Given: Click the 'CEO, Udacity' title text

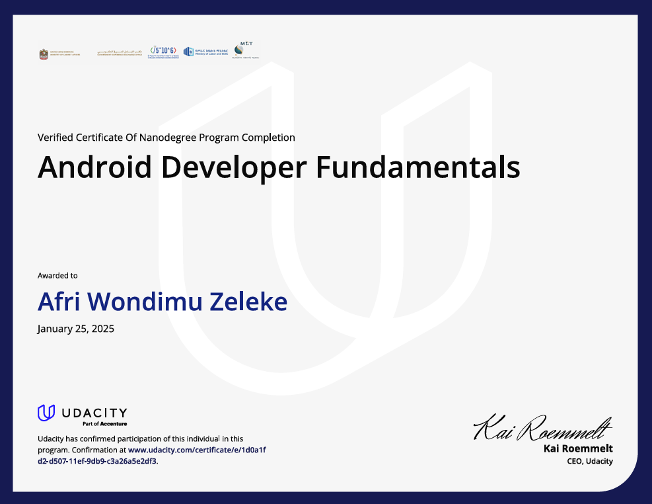Looking at the screenshot, I should (x=590, y=461).
